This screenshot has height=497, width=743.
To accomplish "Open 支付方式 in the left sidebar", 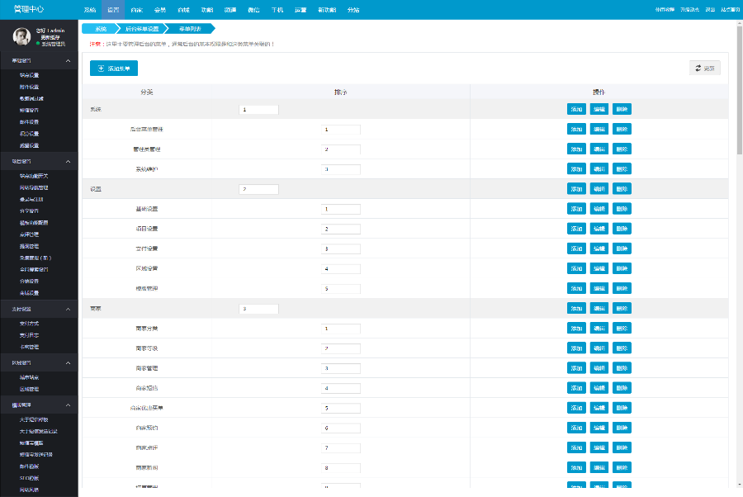I will coord(29,324).
